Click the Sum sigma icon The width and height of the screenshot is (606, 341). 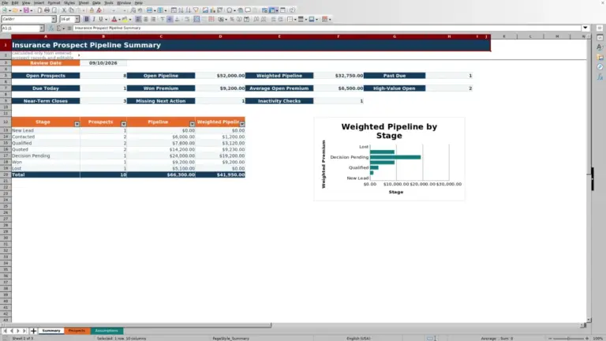(58, 28)
